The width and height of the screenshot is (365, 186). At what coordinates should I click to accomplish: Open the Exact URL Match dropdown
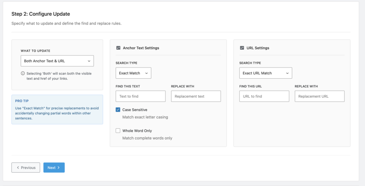coord(266,73)
